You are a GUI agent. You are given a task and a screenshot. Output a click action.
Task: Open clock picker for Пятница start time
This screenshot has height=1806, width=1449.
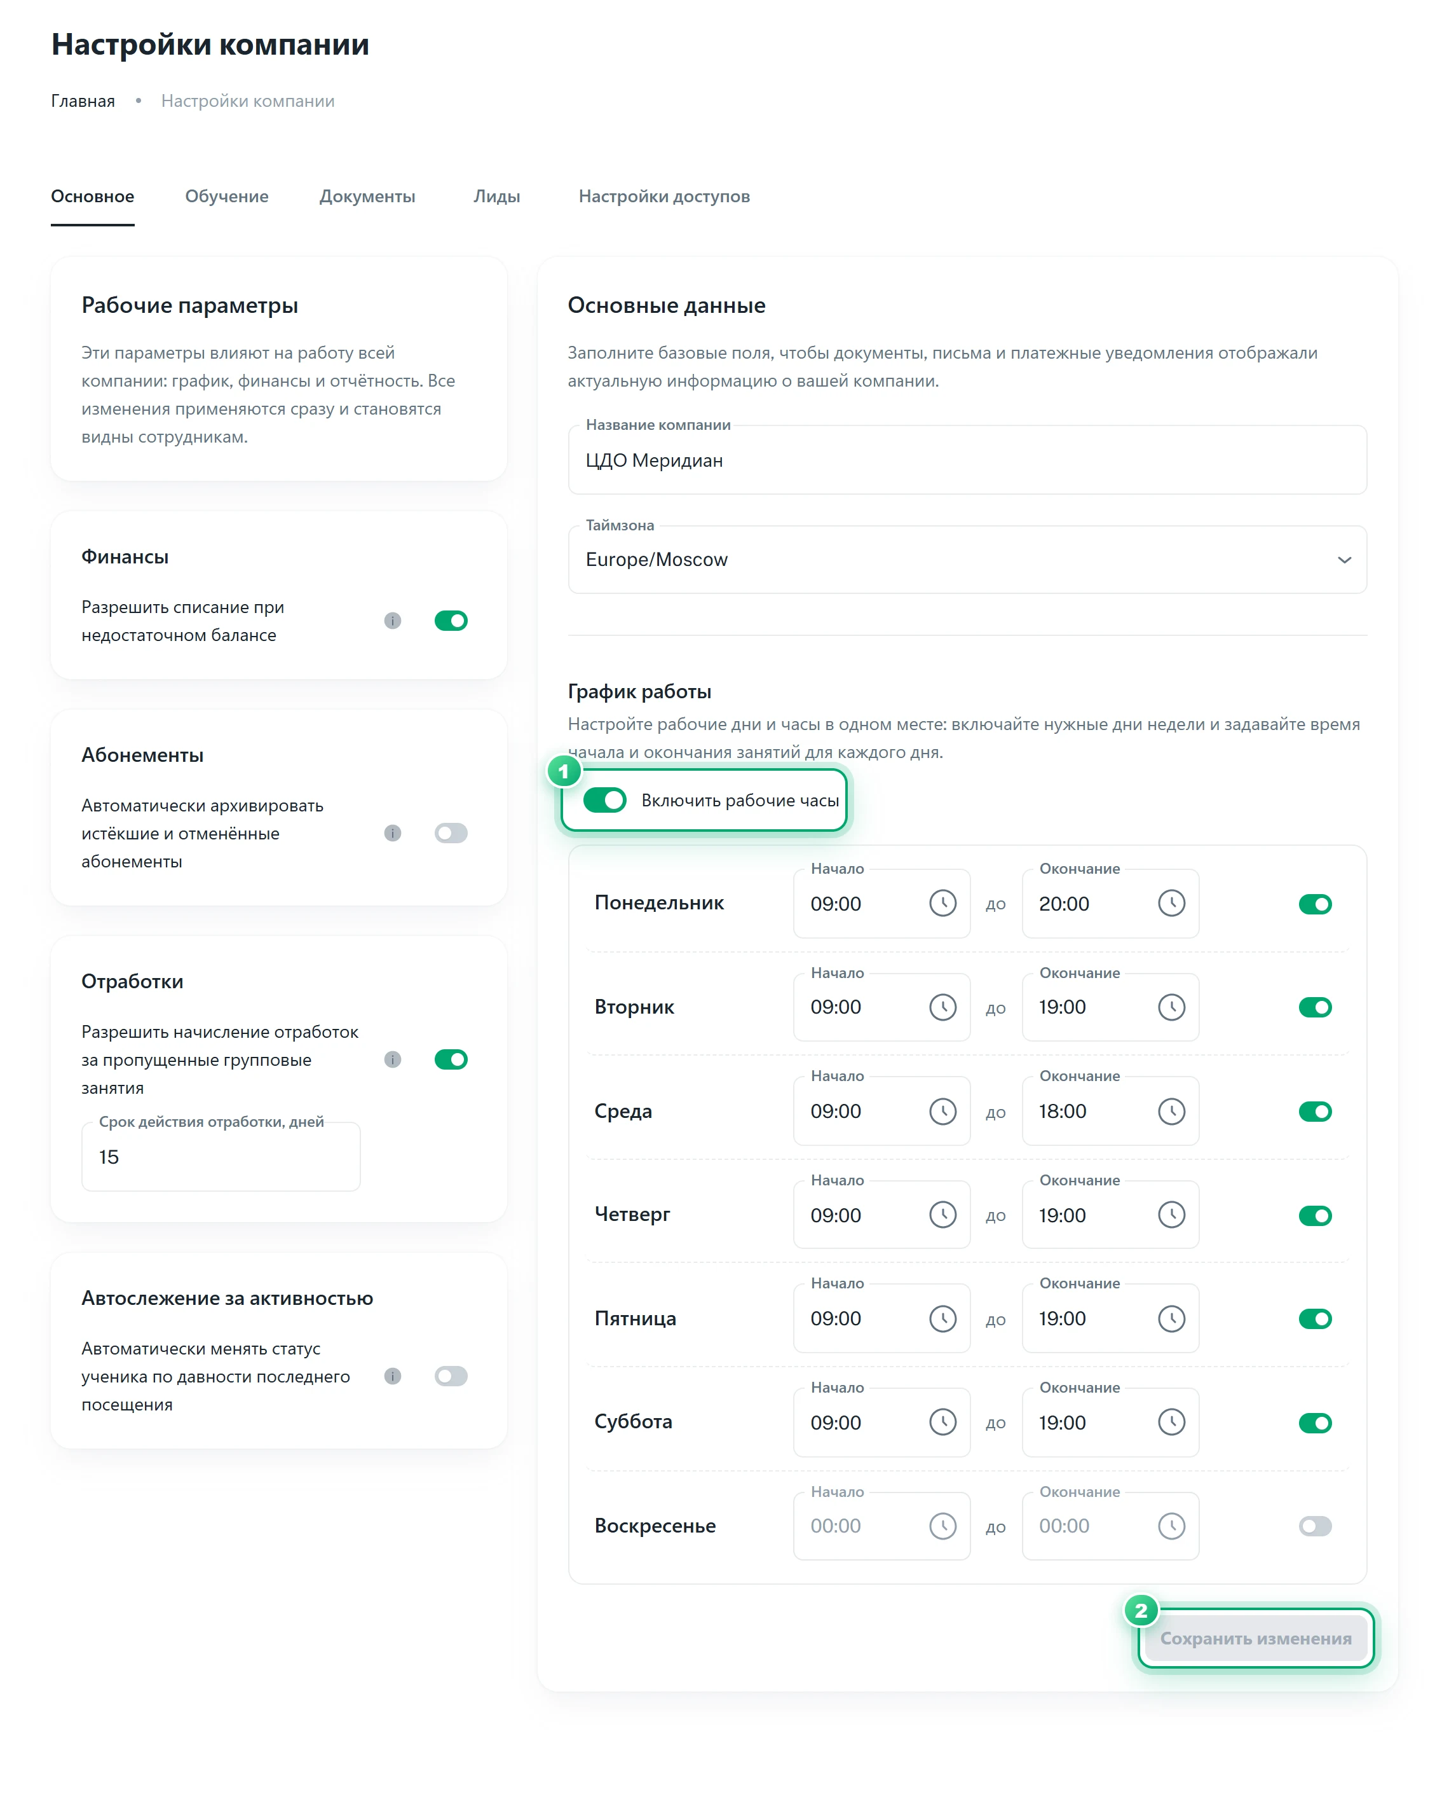[942, 1318]
